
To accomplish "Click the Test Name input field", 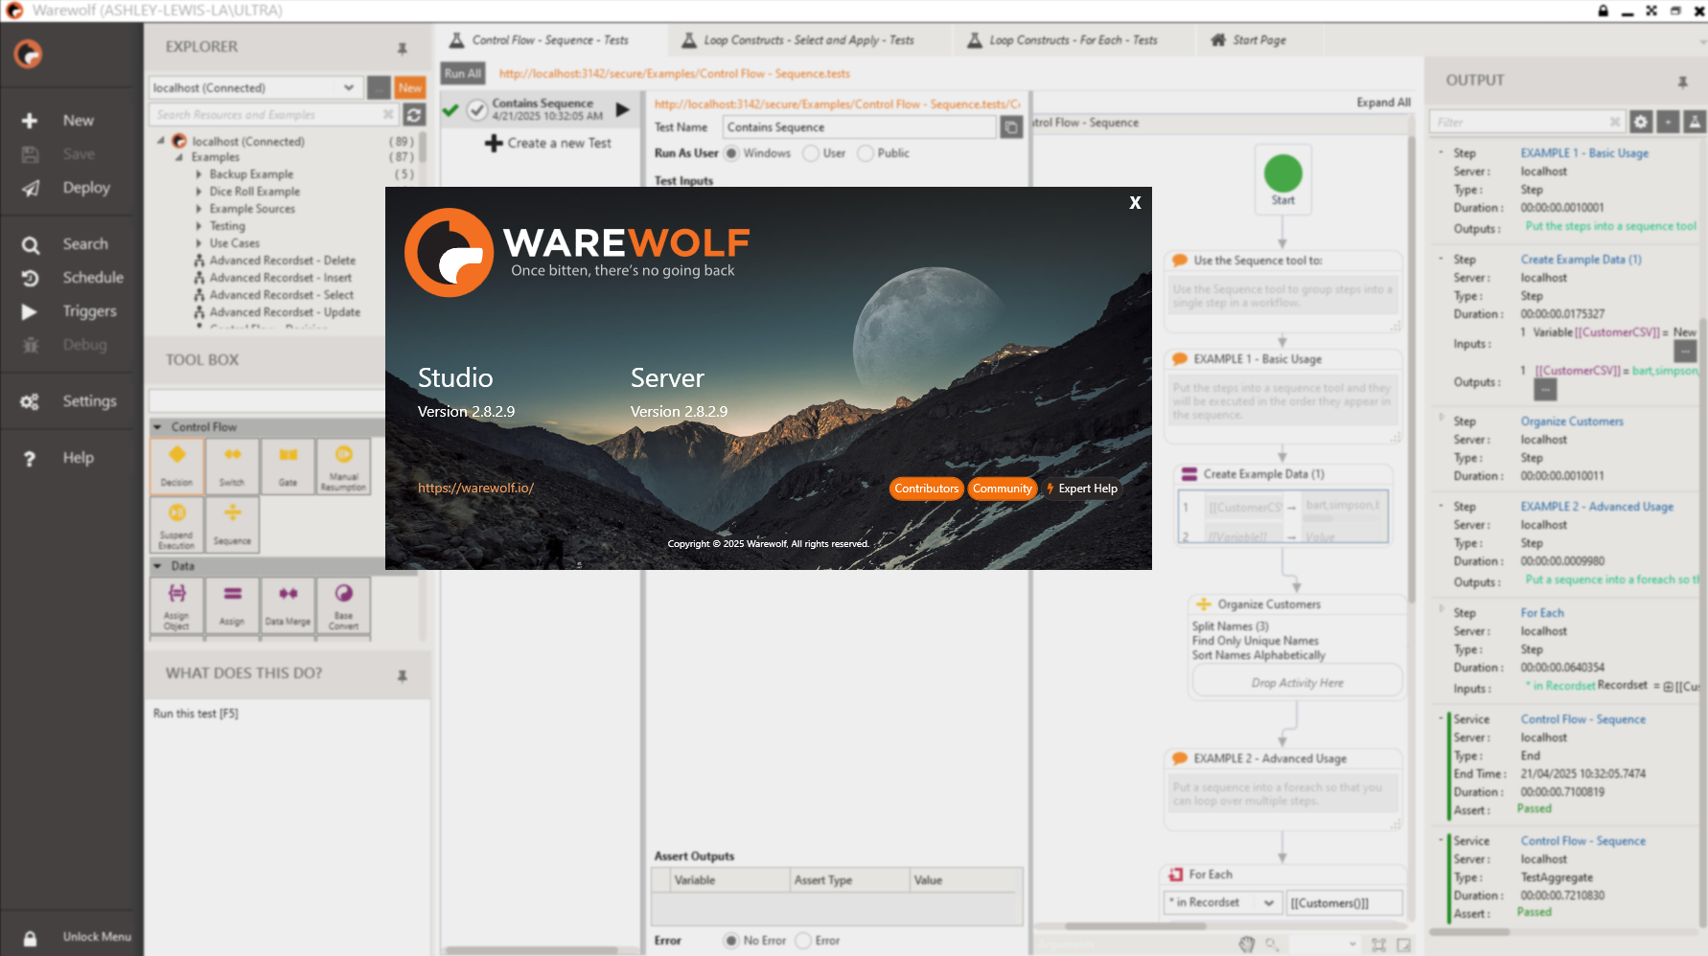I will pyautogui.click(x=860, y=127).
